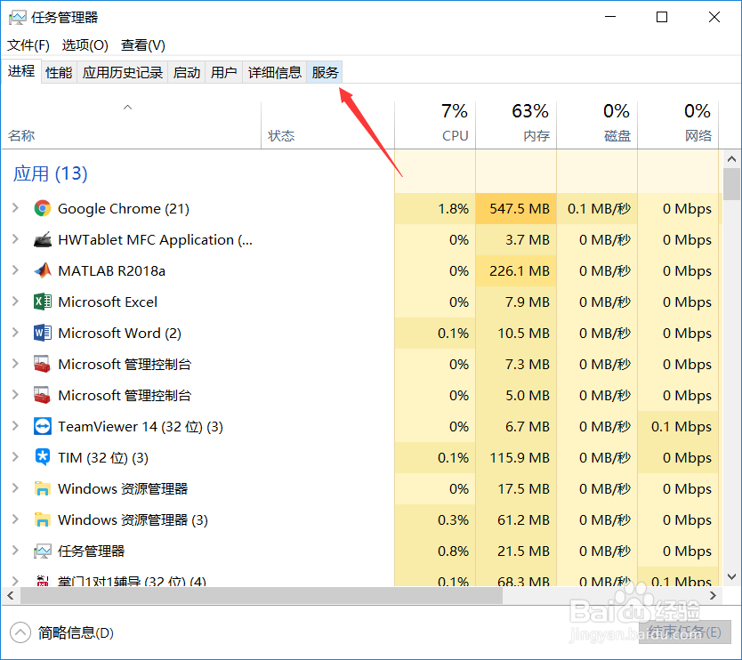Sort by the 状态 column header
The image size is (742, 660).
tap(328, 125)
